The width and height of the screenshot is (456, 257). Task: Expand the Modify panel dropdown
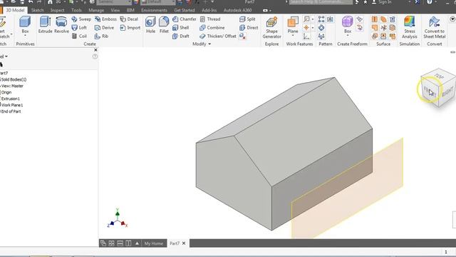pos(209,44)
